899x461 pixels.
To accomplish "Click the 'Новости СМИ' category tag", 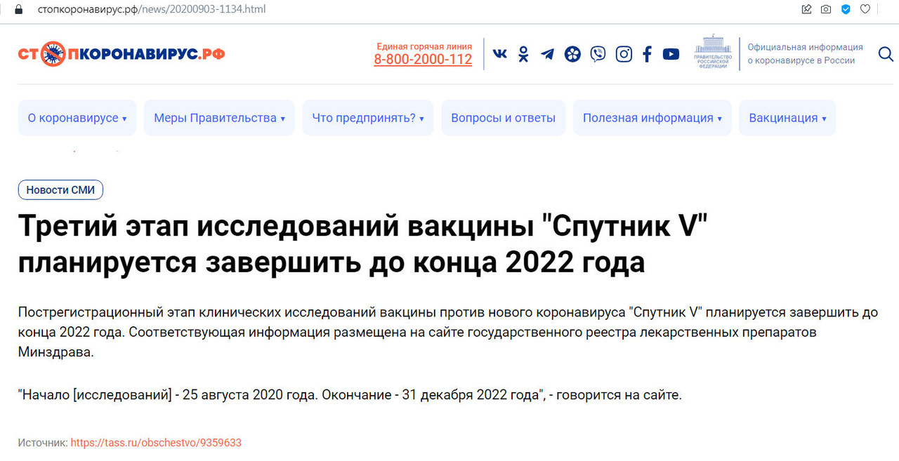I will click(60, 190).
